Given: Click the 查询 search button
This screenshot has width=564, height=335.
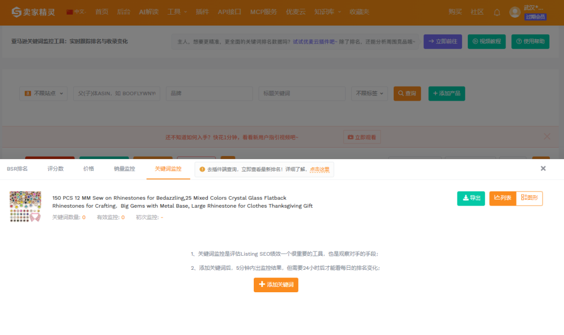Looking at the screenshot, I should (407, 93).
